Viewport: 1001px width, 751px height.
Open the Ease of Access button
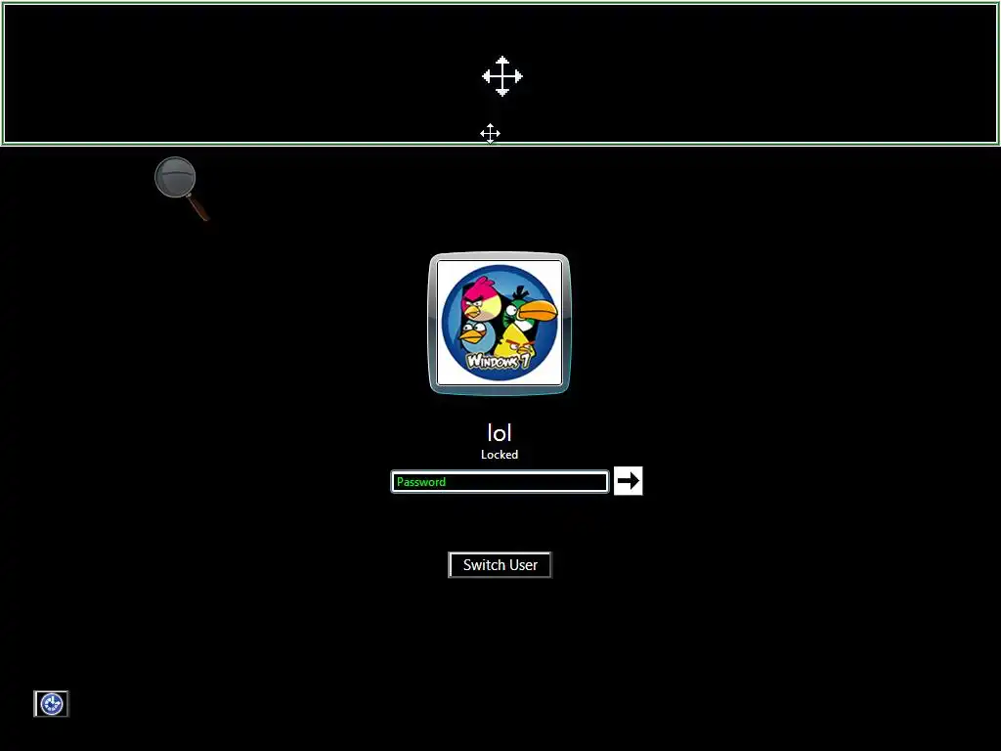click(x=51, y=704)
